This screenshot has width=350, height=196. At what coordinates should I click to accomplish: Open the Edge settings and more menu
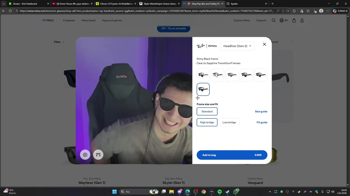pos(328,11)
